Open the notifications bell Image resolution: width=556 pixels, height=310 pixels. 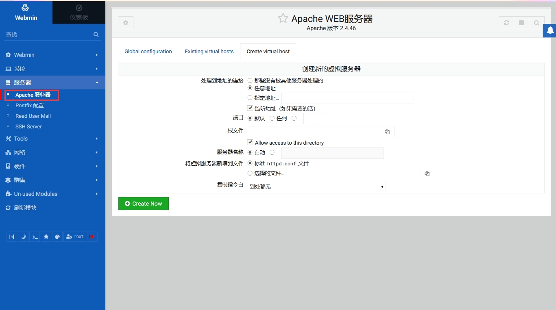pos(550,30)
